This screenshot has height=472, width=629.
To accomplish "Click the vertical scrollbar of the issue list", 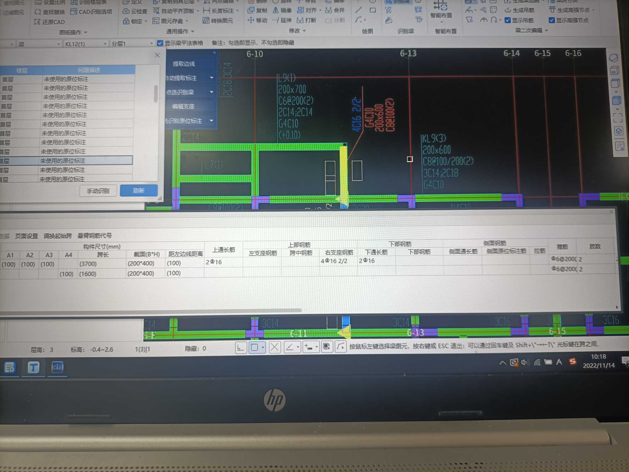I will [156, 94].
